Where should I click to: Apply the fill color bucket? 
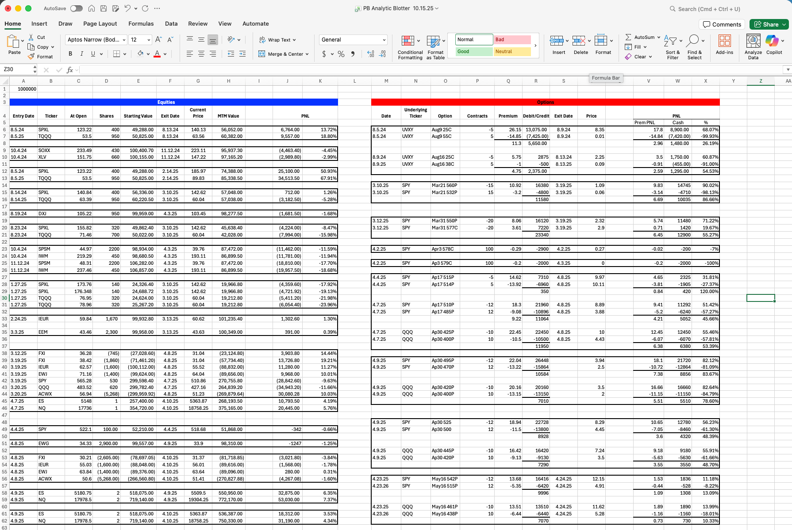pyautogui.click(x=140, y=53)
